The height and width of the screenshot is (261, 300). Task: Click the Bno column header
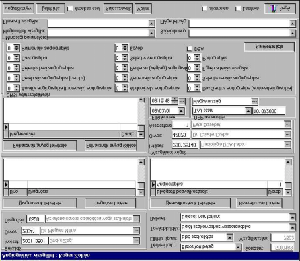[x=18, y=192]
